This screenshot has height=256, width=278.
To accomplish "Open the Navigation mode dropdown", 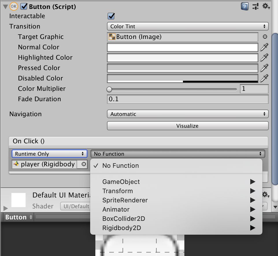I will [188, 114].
